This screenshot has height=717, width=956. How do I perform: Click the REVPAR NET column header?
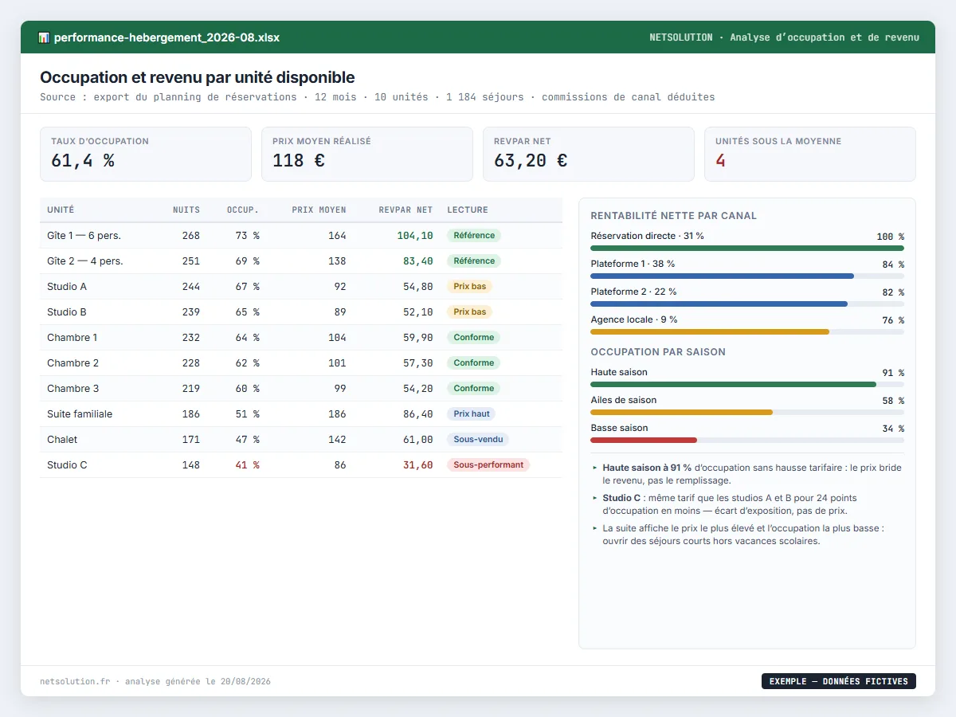pyautogui.click(x=406, y=210)
